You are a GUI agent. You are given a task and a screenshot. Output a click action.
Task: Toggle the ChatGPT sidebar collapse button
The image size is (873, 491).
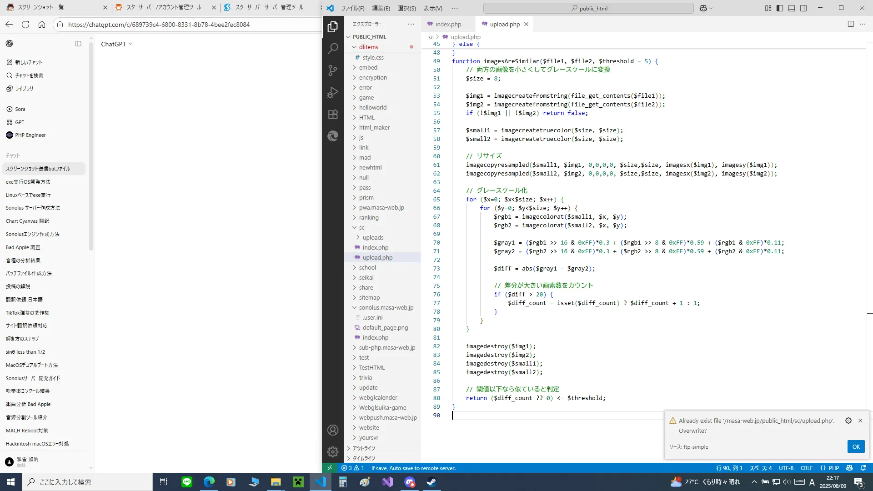(78, 44)
